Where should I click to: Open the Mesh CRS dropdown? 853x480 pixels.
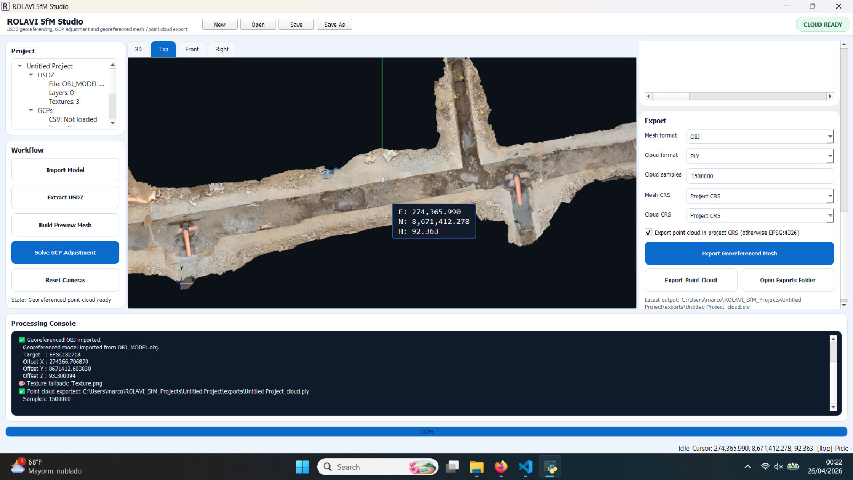760,196
